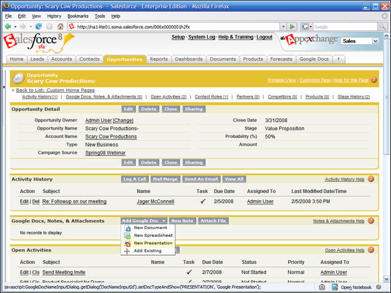Open the Spring08 Webinar campaign link
The image size is (391, 293).
[105, 153]
